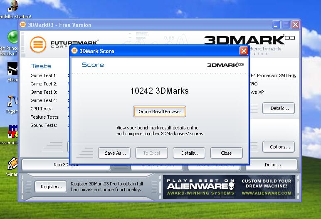Select the Prince of Persia desktop icon
This screenshot has width=321, height=219.
(10, 43)
